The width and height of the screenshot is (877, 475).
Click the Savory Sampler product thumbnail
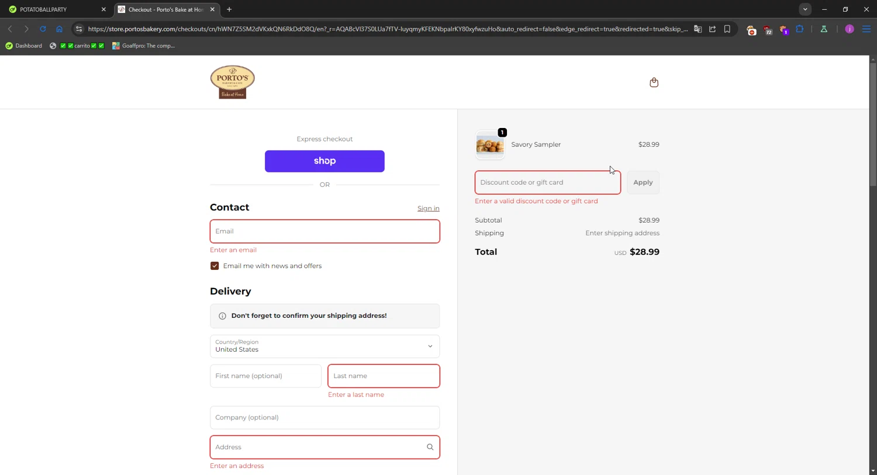click(x=490, y=144)
